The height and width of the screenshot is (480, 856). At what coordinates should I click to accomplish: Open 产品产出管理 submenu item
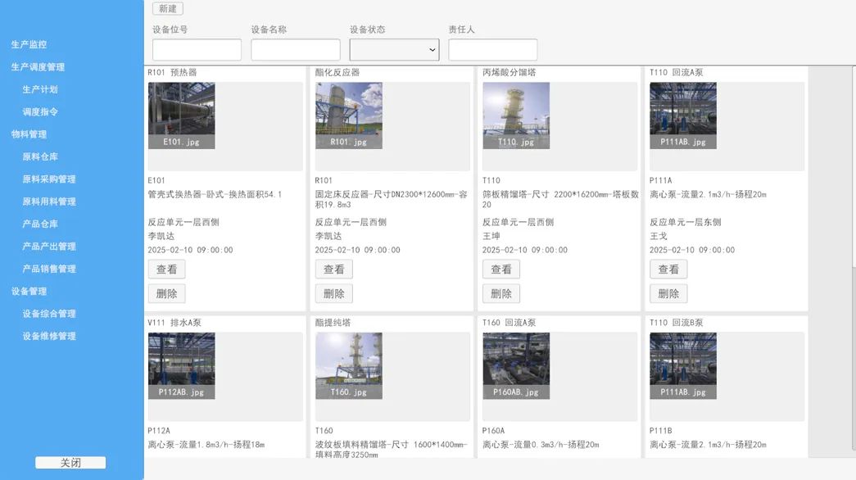[x=48, y=246]
